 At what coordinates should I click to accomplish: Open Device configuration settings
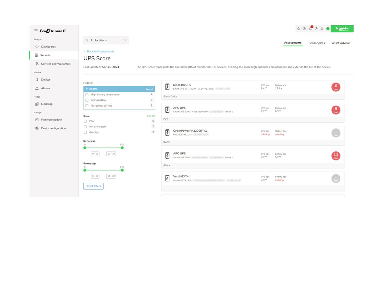pyautogui.click(x=54, y=128)
